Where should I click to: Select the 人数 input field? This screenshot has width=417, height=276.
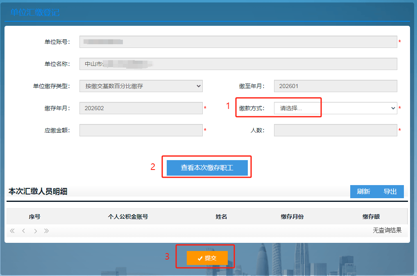pyautogui.click(x=335, y=130)
